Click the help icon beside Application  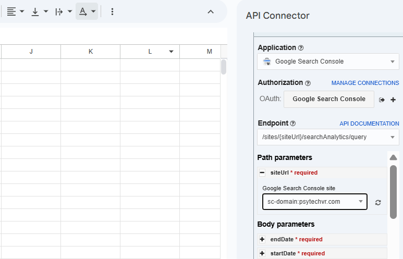coord(301,48)
